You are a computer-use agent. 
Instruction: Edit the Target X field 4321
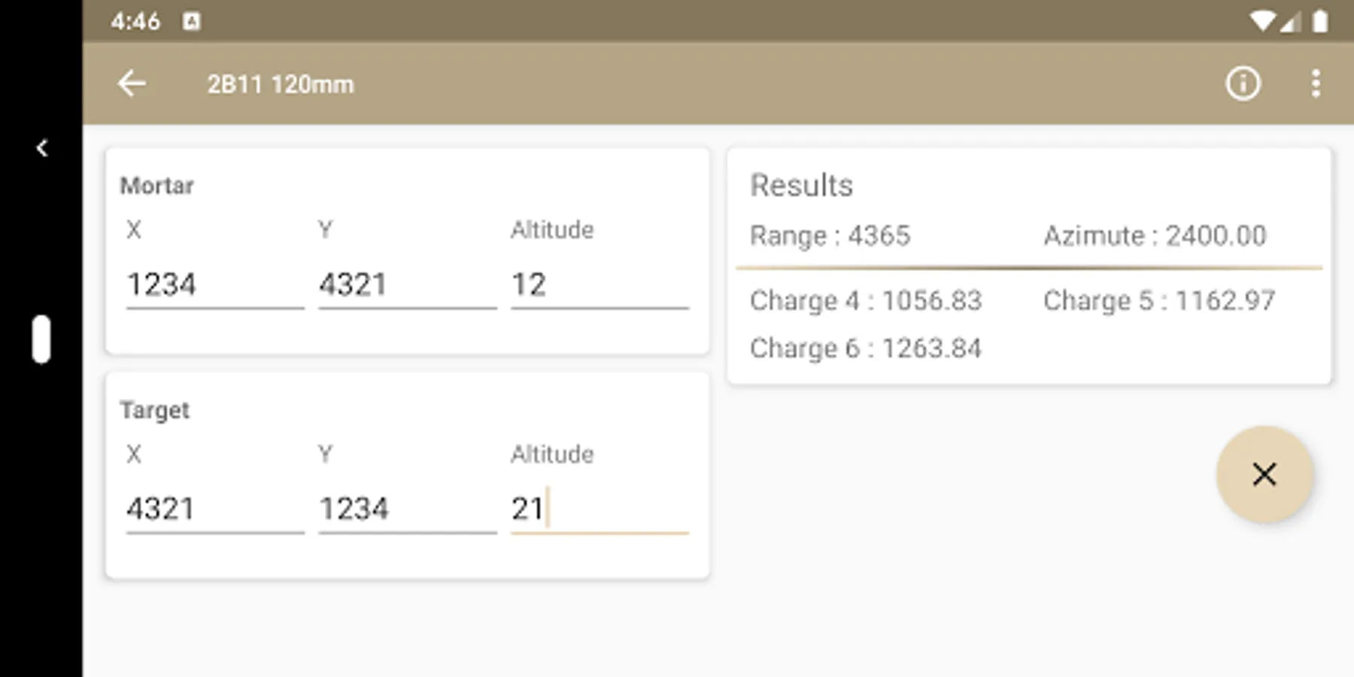point(215,510)
